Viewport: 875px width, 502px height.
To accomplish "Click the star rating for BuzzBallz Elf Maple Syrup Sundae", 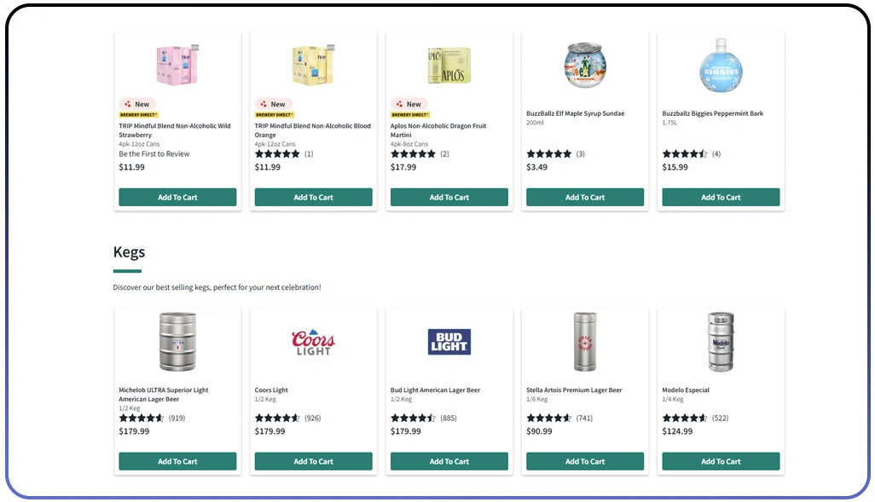I will point(550,154).
